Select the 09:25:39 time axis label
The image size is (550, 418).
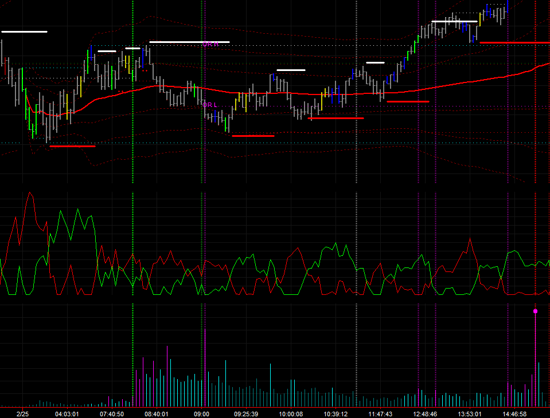(246, 413)
